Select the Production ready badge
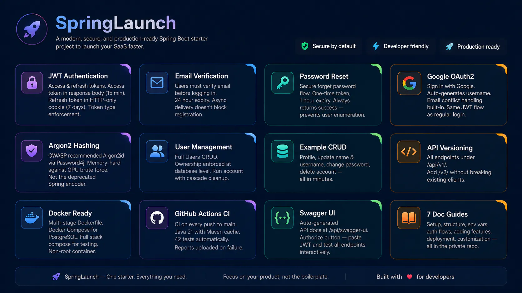Screen dimensions: 522x293 473,47
